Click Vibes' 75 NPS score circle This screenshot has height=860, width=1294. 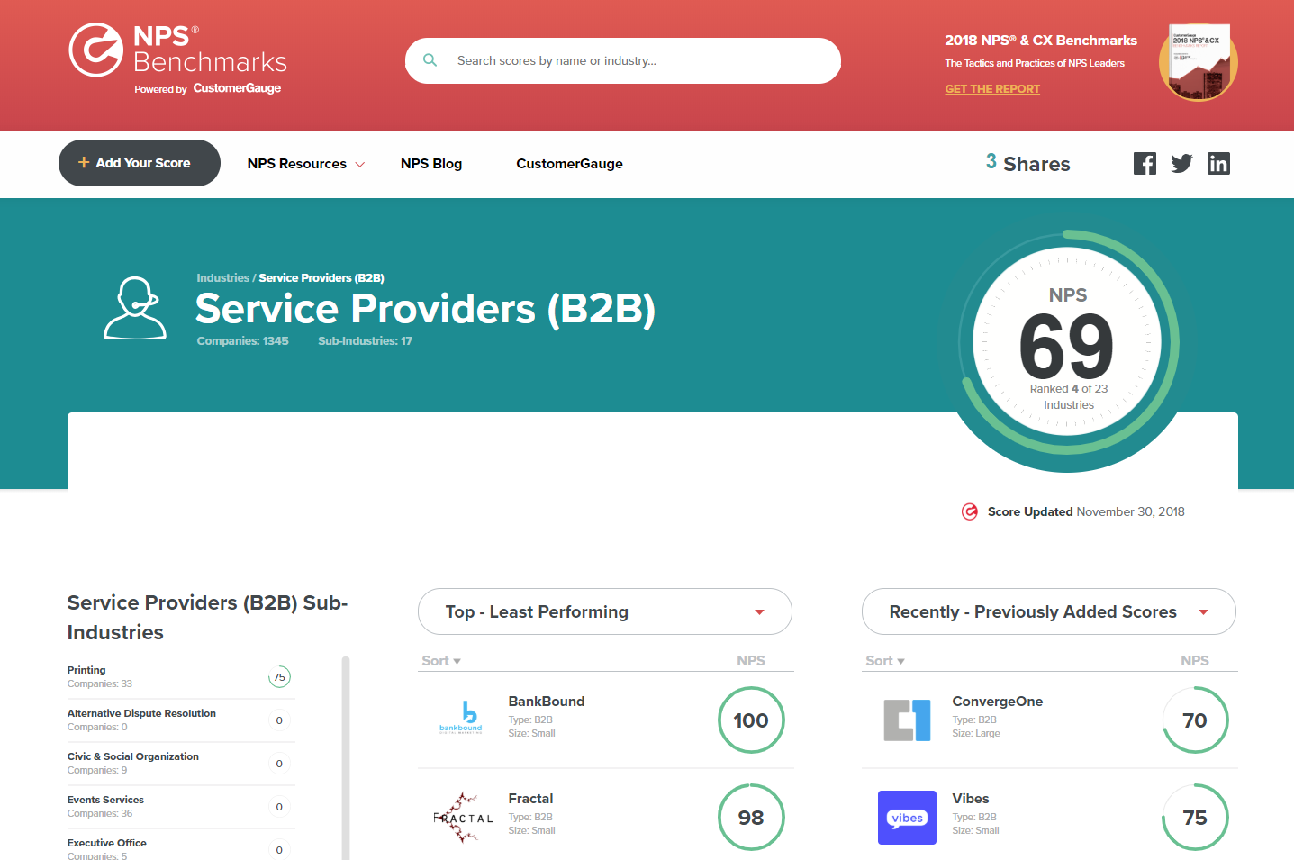coord(1195,818)
